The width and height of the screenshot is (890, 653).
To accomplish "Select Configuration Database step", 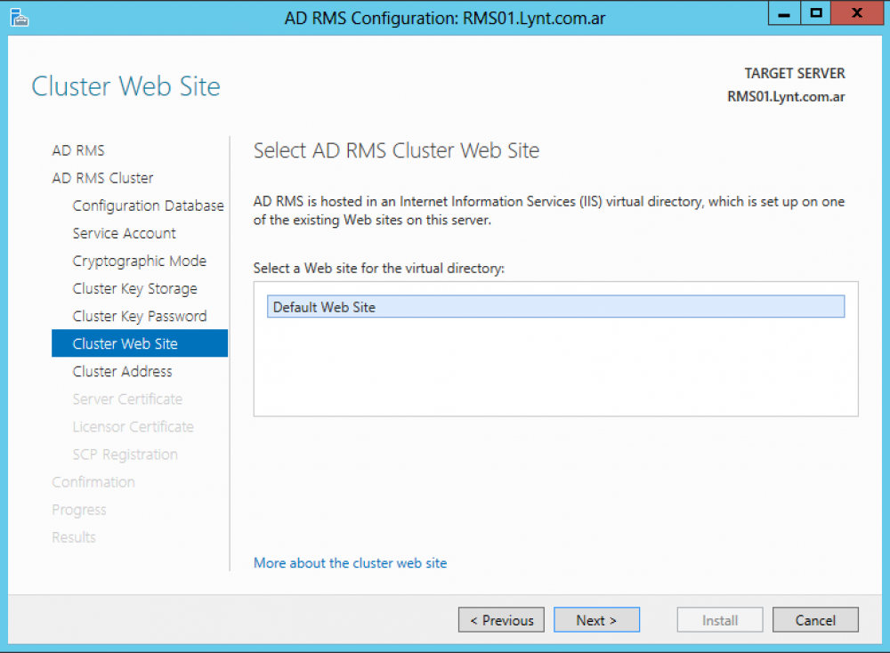I will click(148, 206).
